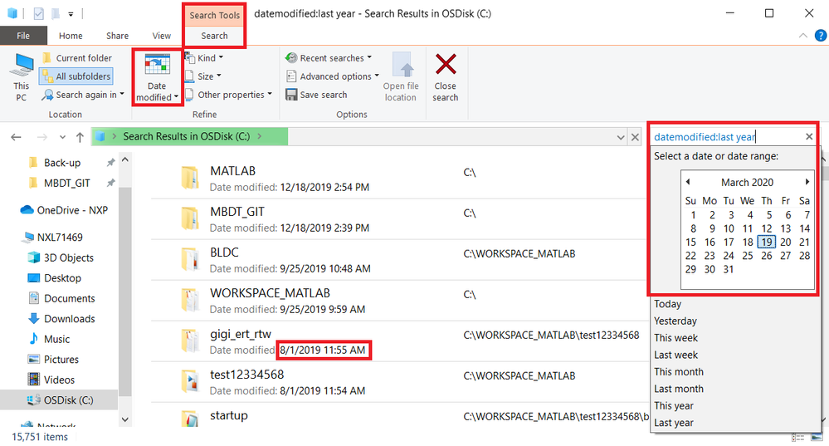Select March 31 in calendar

coord(729,269)
